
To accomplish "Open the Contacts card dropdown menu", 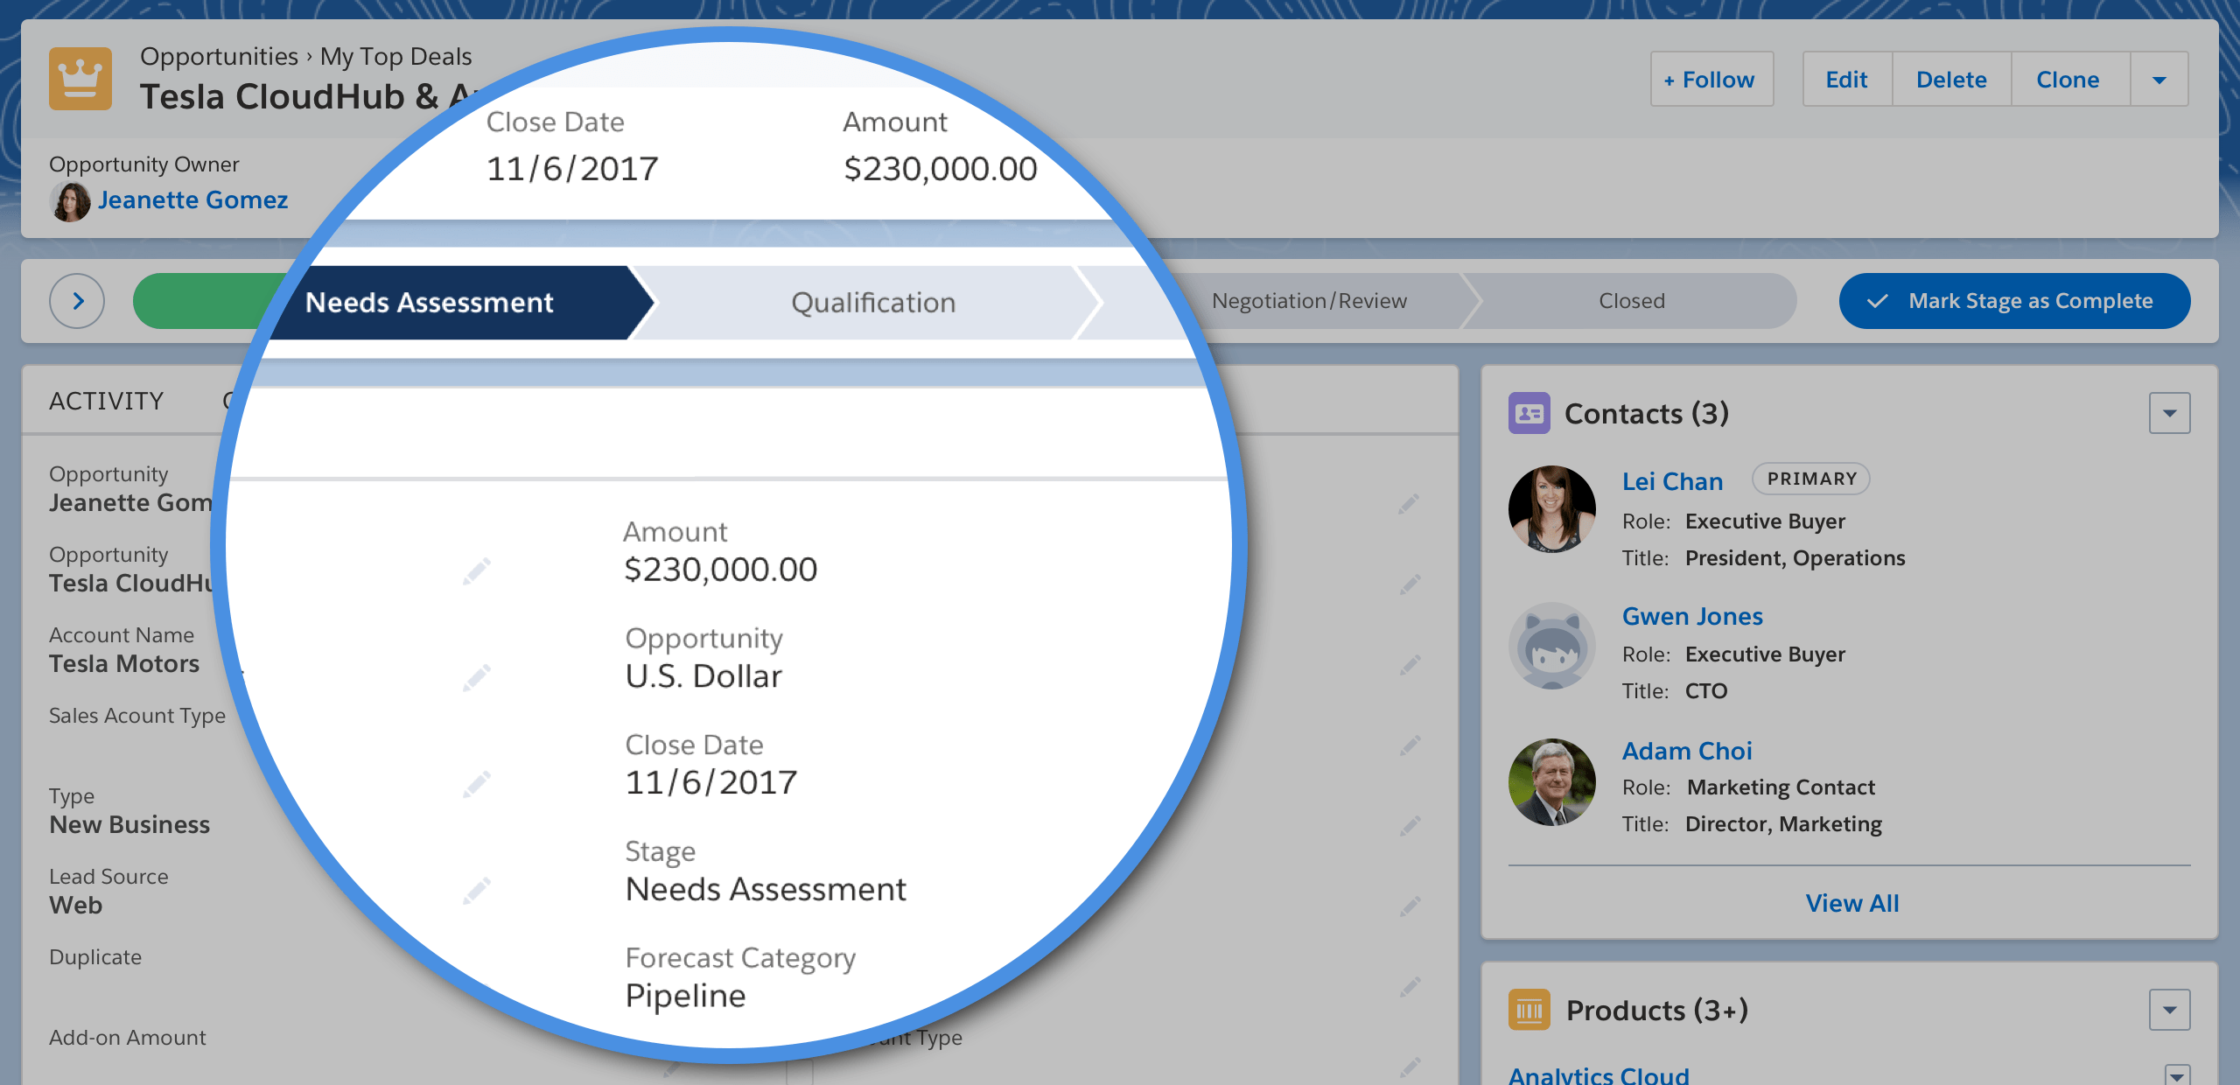I will (2169, 413).
